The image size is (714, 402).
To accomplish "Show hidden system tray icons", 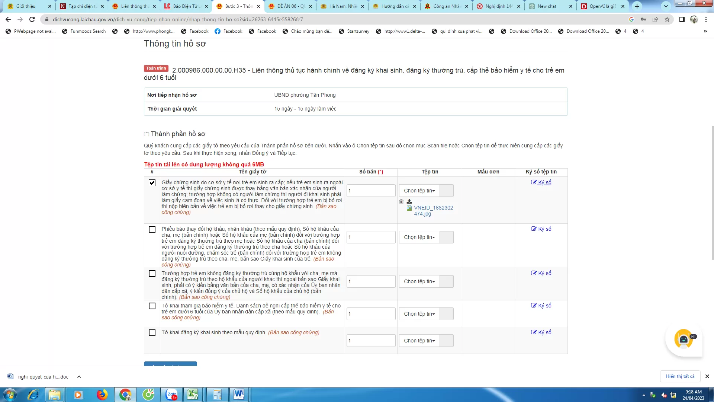I will tap(644, 395).
